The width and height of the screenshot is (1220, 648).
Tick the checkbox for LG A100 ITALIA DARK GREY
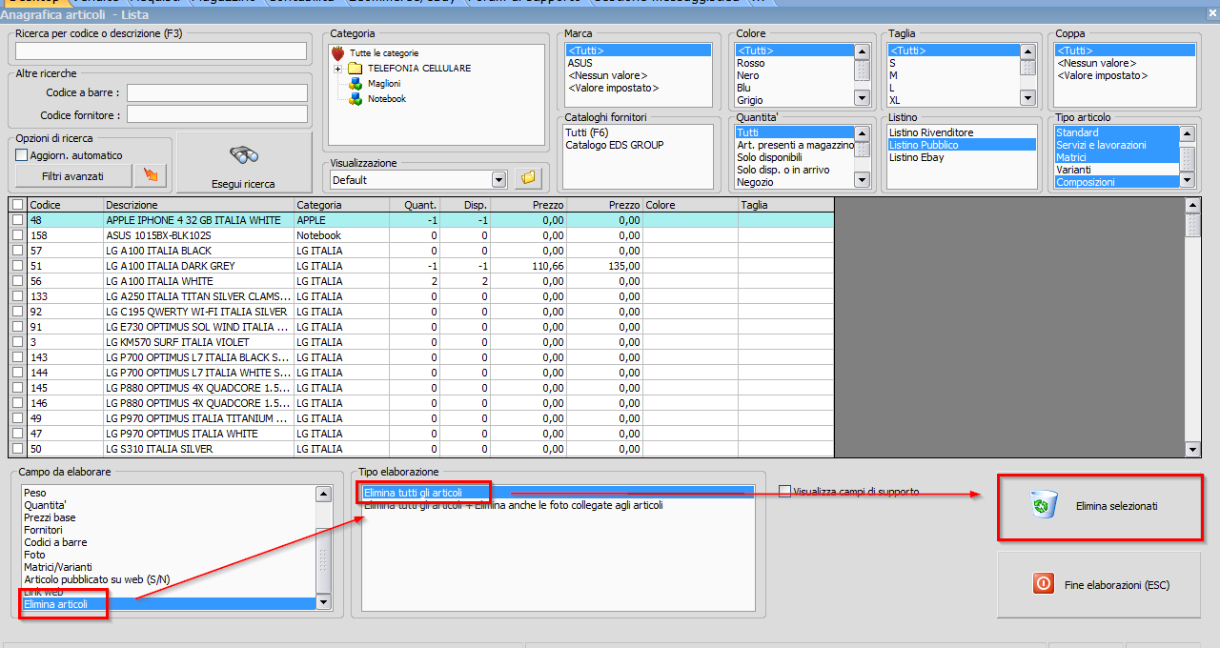coord(17,266)
